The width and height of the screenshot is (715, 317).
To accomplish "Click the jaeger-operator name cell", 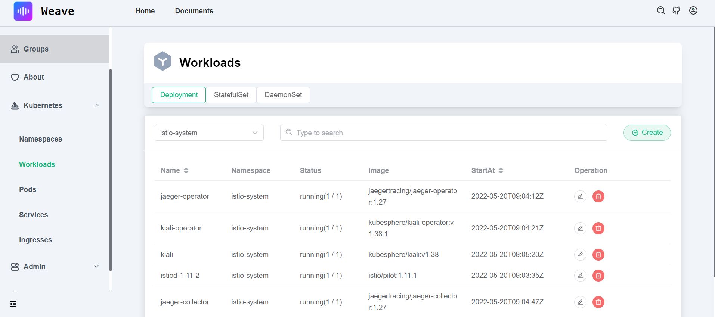I will point(185,196).
